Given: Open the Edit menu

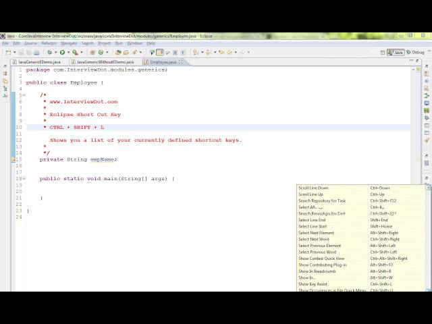Looking at the screenshot, I should click(16, 43).
